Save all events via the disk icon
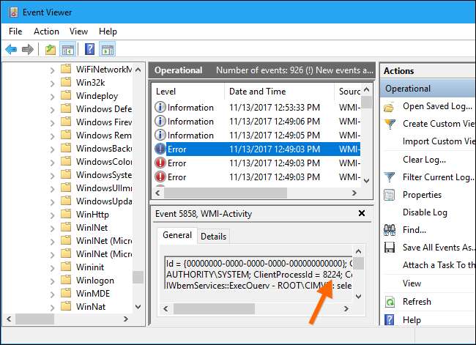 point(390,248)
